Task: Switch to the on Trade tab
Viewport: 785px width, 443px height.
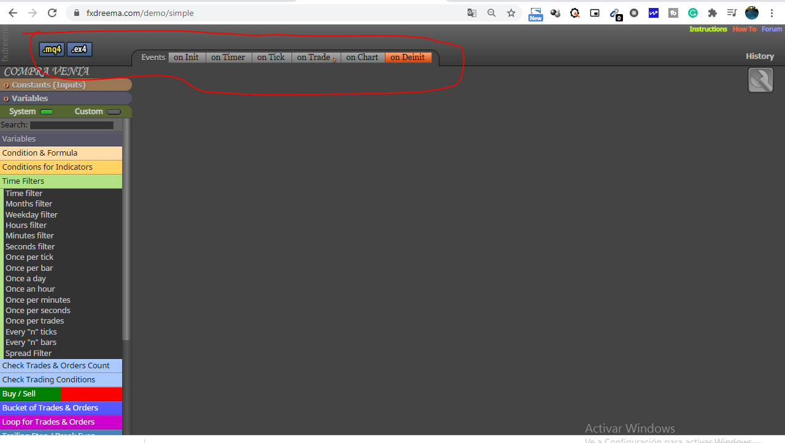Action: [x=315, y=57]
